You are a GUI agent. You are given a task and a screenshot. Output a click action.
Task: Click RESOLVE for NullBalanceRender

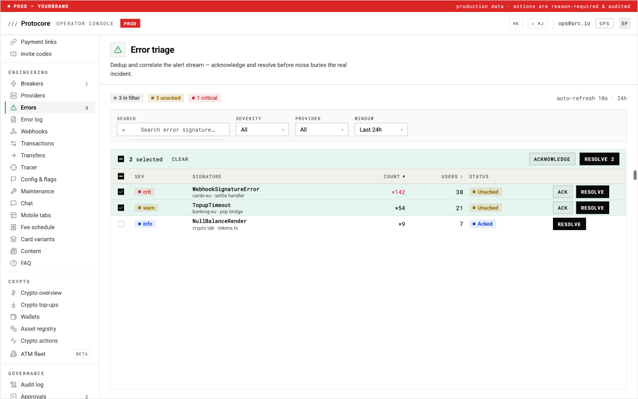coord(569,224)
